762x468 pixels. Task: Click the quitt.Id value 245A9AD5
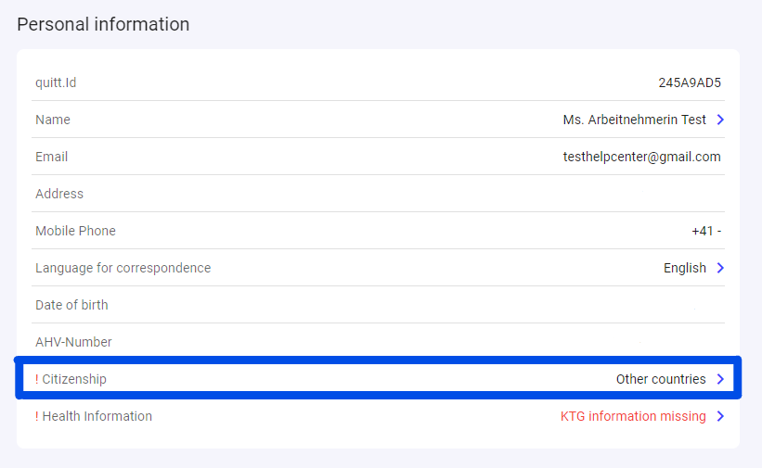pyautogui.click(x=690, y=82)
